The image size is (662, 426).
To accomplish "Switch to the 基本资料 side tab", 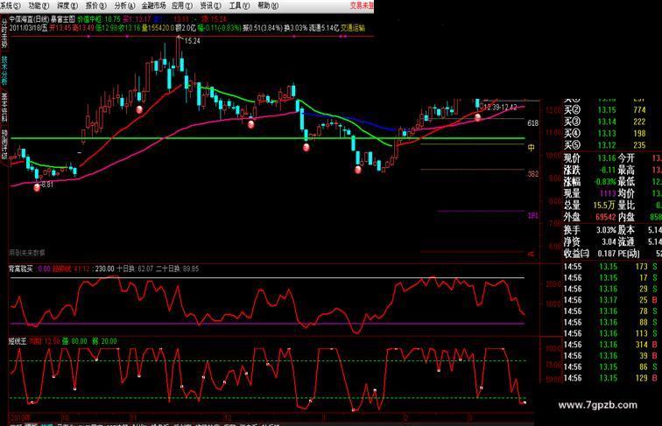I will coord(4,107).
